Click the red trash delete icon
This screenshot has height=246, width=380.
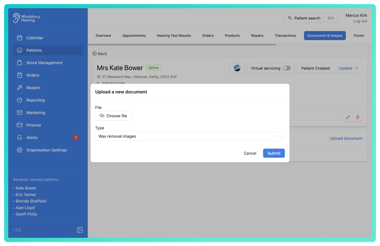coord(357,117)
